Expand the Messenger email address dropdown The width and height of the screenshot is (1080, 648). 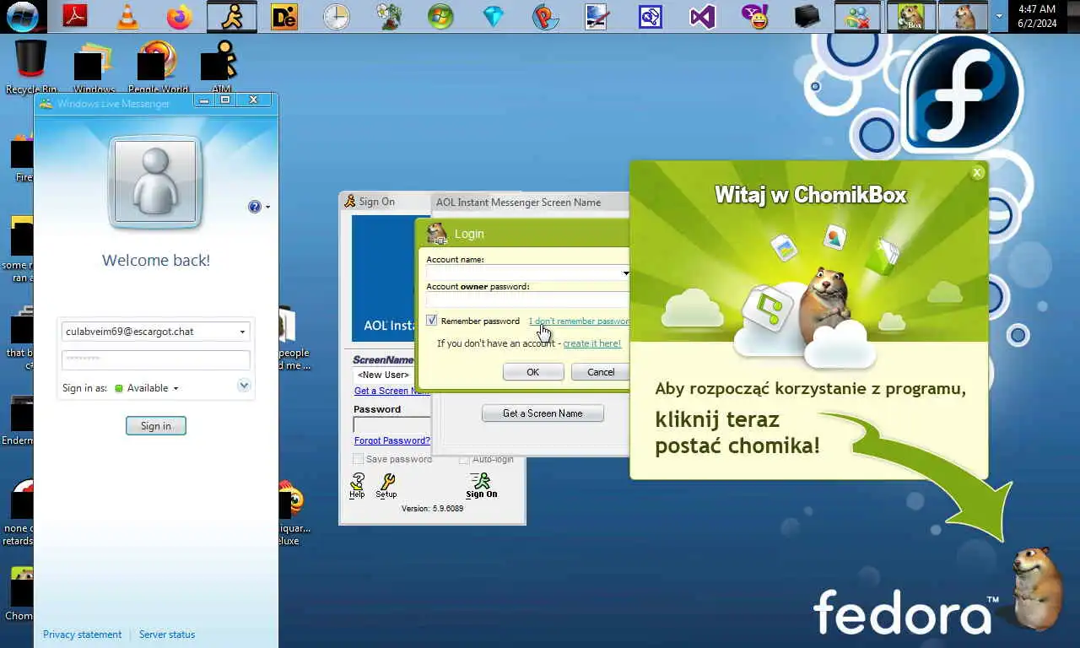(x=242, y=332)
